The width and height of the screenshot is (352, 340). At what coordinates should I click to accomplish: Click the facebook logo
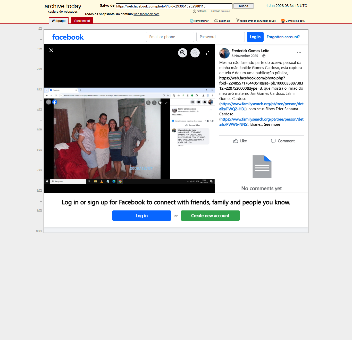coord(68,37)
